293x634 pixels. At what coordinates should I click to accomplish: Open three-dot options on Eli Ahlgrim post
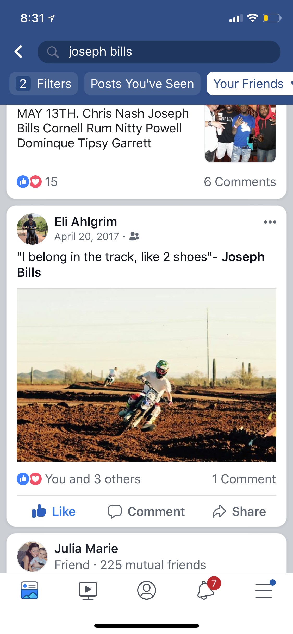270,222
